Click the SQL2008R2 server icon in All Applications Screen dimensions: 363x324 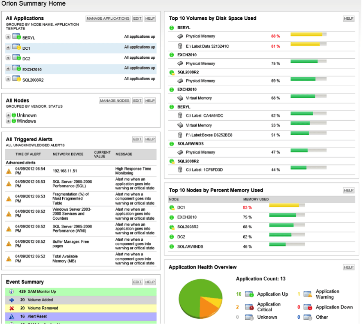click(x=16, y=79)
